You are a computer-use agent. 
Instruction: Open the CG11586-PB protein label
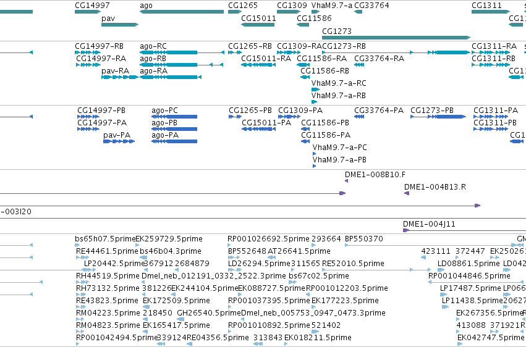pos(325,123)
